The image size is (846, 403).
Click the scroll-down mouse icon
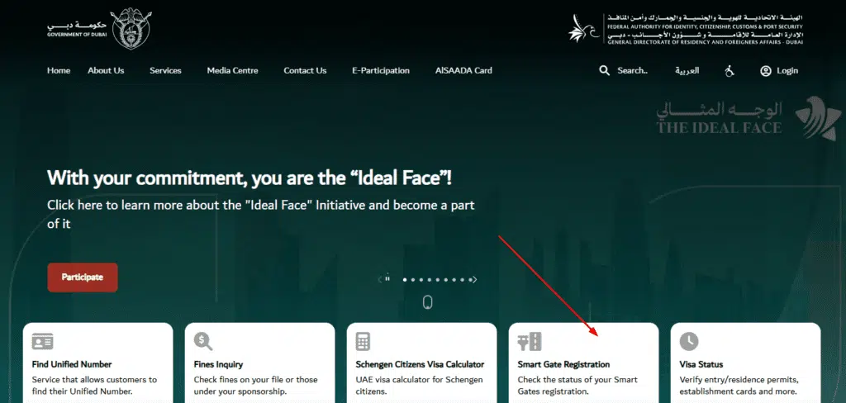click(x=428, y=302)
